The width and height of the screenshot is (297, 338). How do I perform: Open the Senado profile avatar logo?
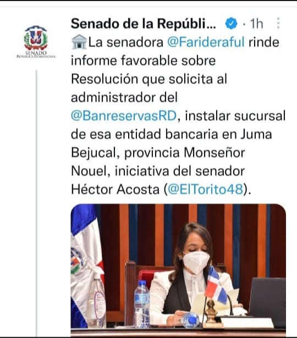[36, 42]
